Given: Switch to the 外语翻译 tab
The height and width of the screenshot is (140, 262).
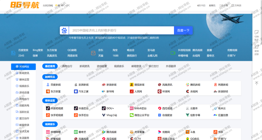Looking at the screenshot, I should 171,66.
